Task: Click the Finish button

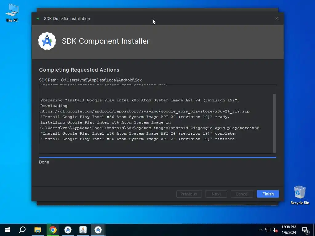Action: point(268,194)
